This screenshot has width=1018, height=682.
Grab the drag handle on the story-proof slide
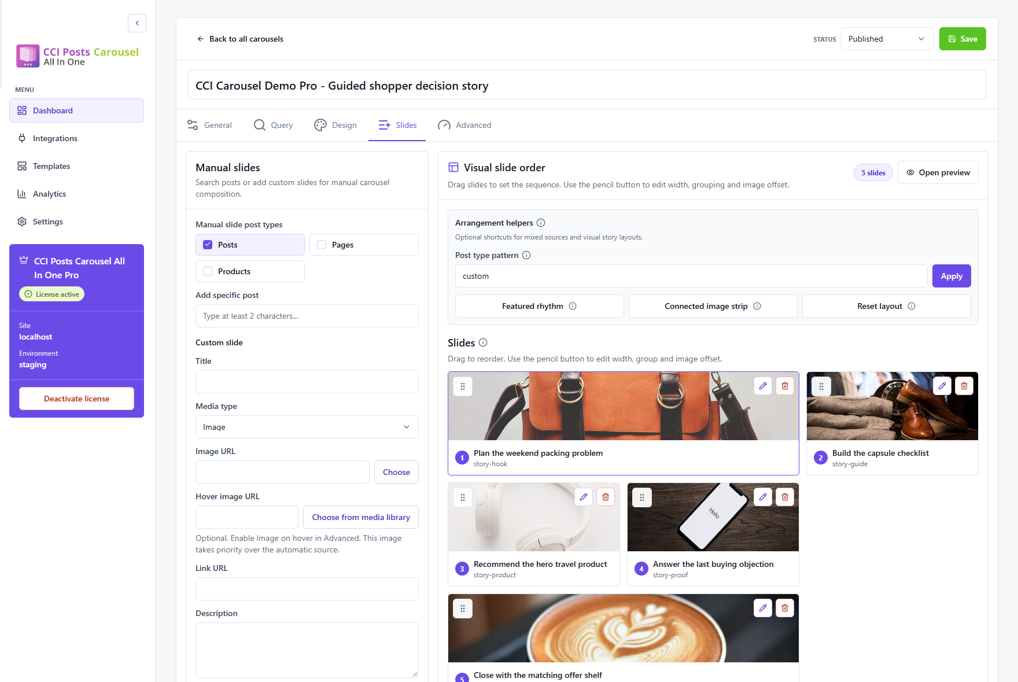[x=642, y=497]
